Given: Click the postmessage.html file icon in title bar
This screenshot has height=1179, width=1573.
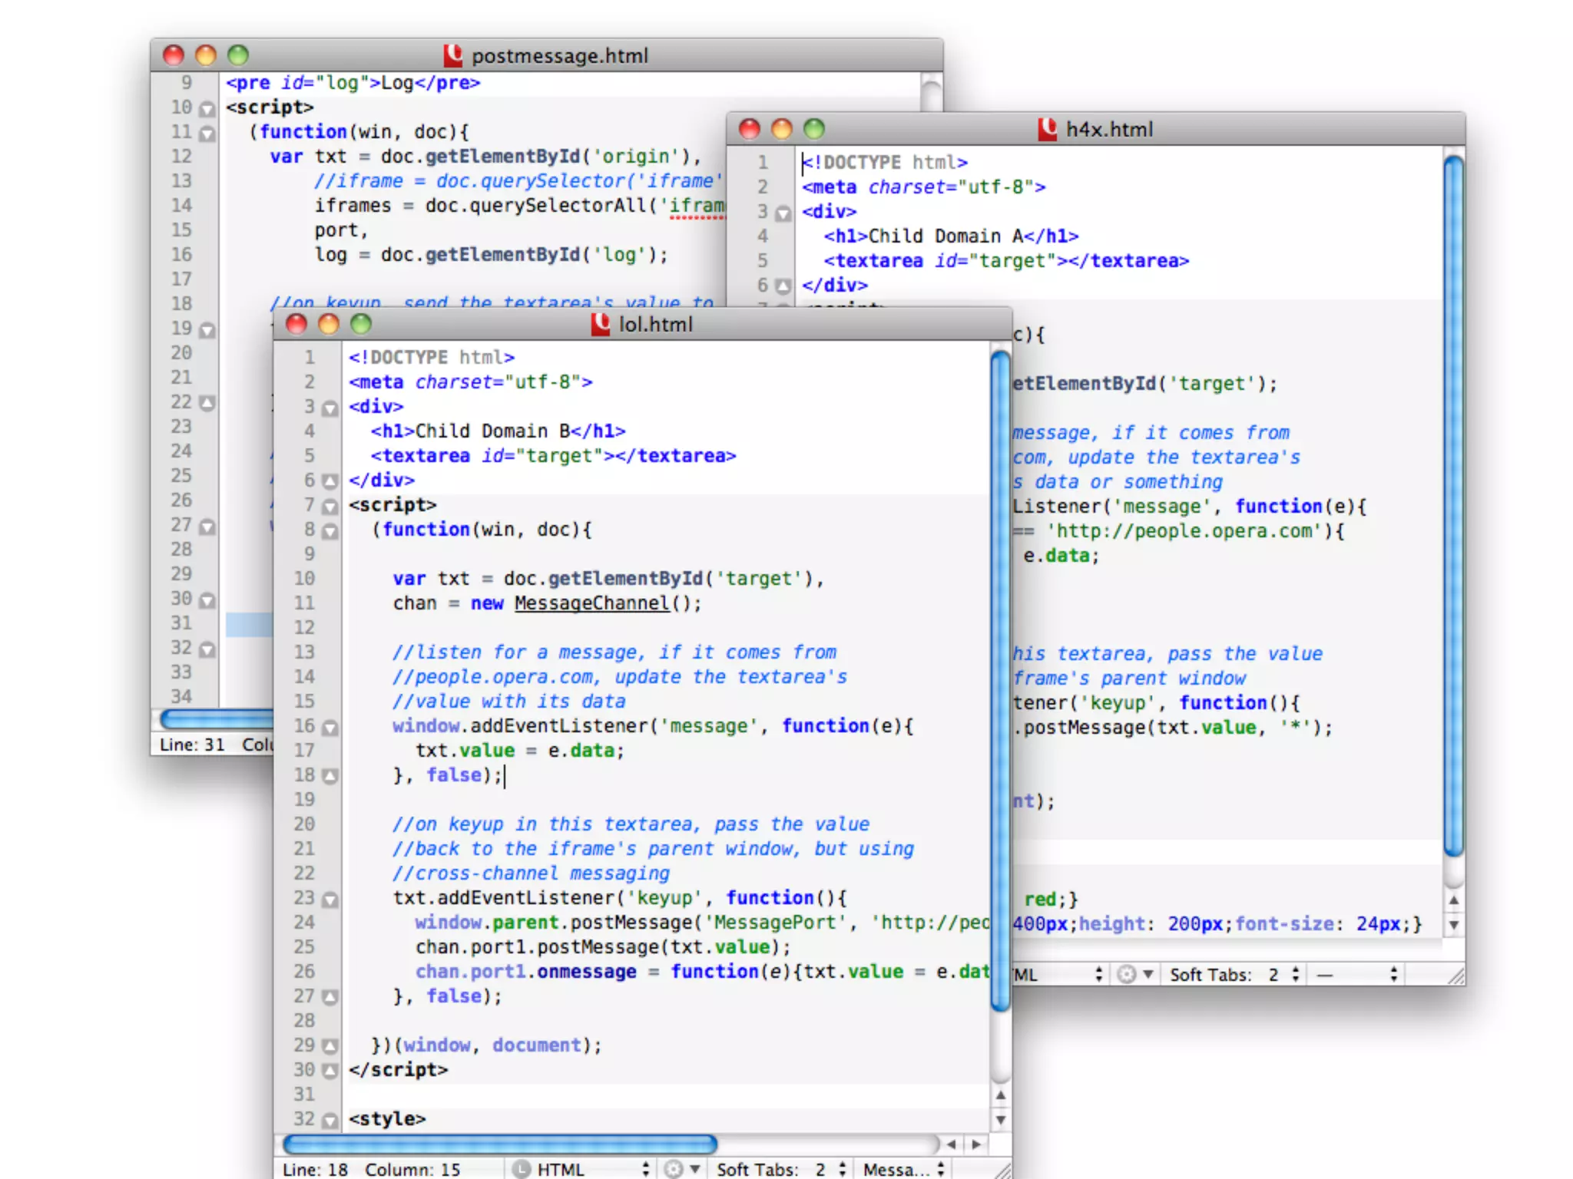Looking at the screenshot, I should [x=453, y=55].
